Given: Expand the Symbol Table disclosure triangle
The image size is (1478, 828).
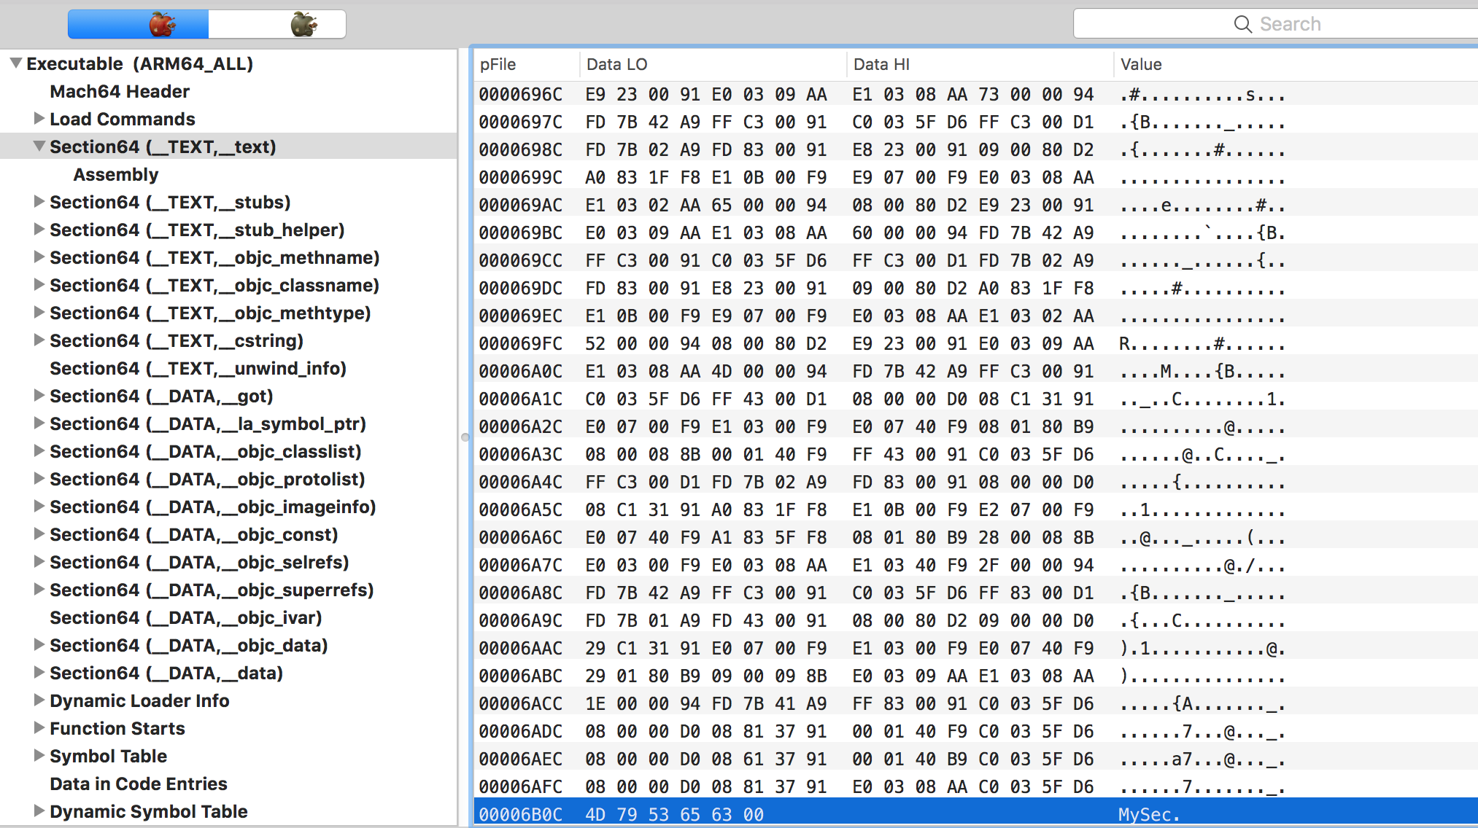Looking at the screenshot, I should click(39, 756).
